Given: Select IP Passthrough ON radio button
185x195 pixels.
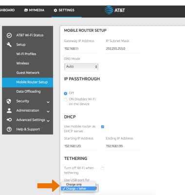Looking at the screenshot, I should click(x=66, y=99).
